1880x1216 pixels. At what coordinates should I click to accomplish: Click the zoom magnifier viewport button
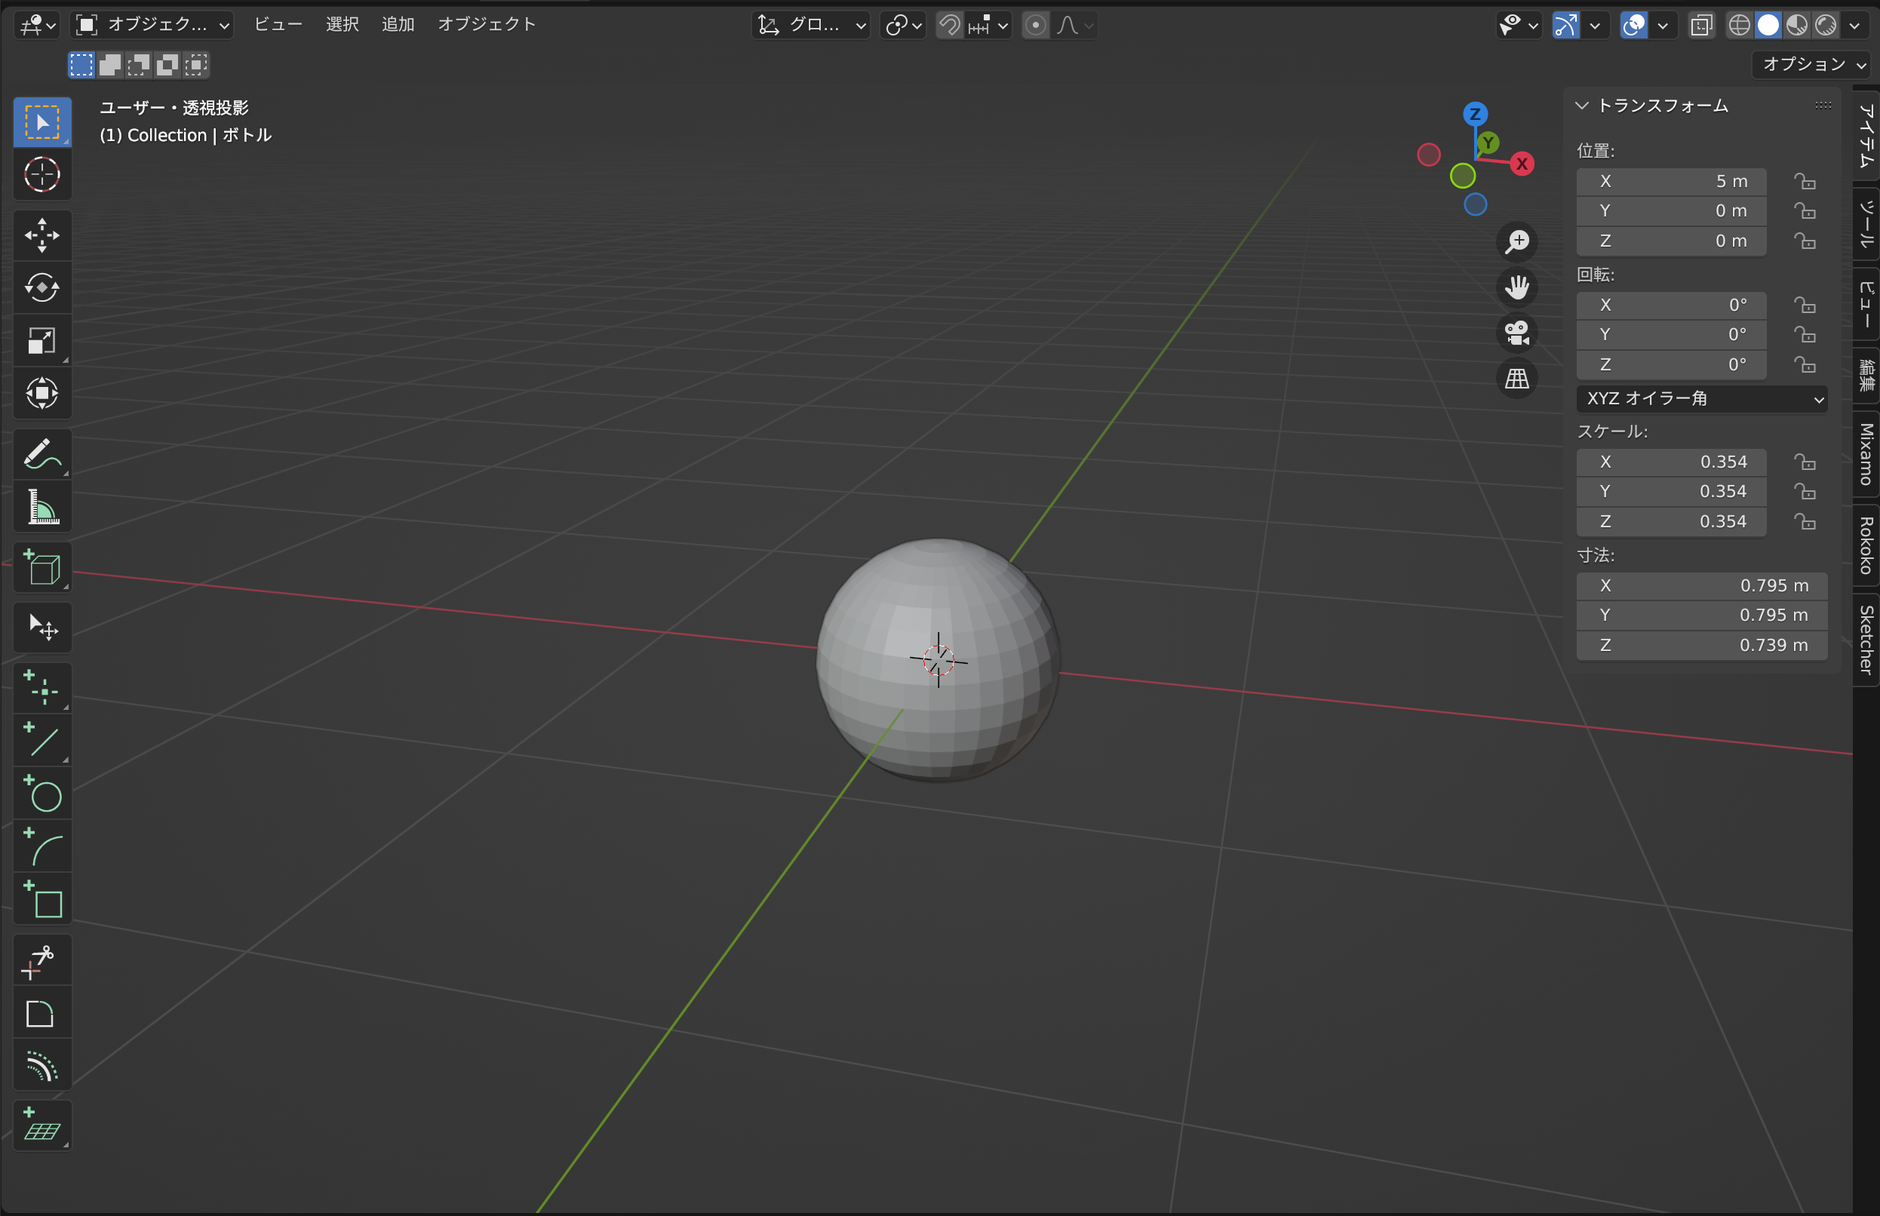(1517, 241)
